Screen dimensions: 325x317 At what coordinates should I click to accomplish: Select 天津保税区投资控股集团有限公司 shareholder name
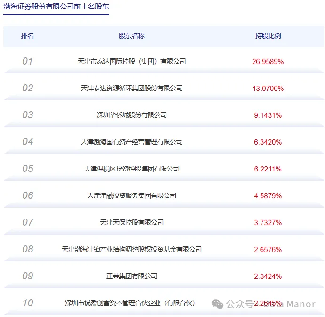[x=132, y=169]
